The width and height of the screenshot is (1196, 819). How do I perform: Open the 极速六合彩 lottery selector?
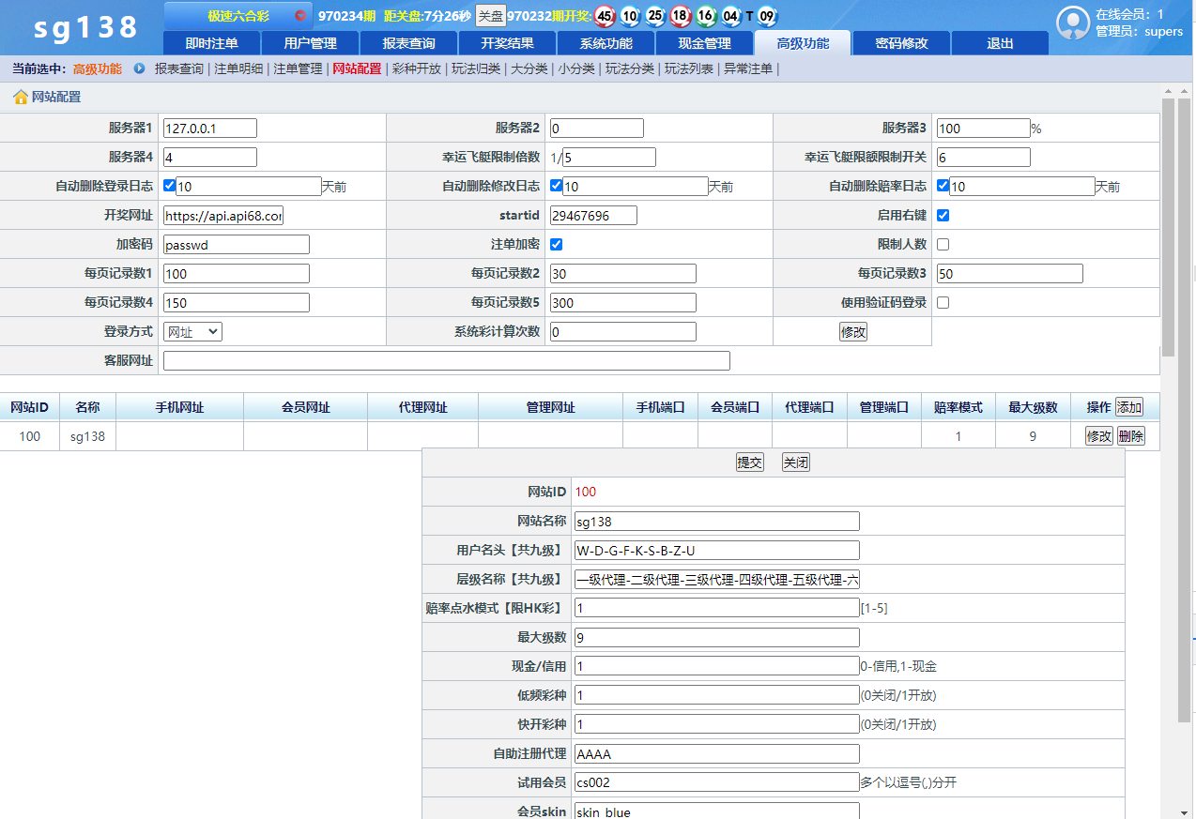[x=238, y=16]
